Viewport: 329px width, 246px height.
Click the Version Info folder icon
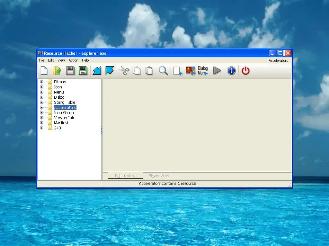point(50,118)
